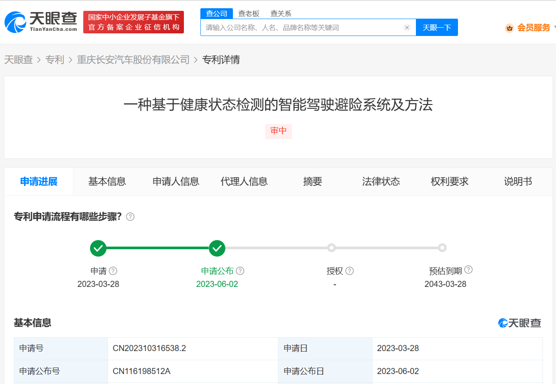Click the 申请公布号 table header cell
Image resolution: width=556 pixels, height=384 pixels.
[61, 371]
